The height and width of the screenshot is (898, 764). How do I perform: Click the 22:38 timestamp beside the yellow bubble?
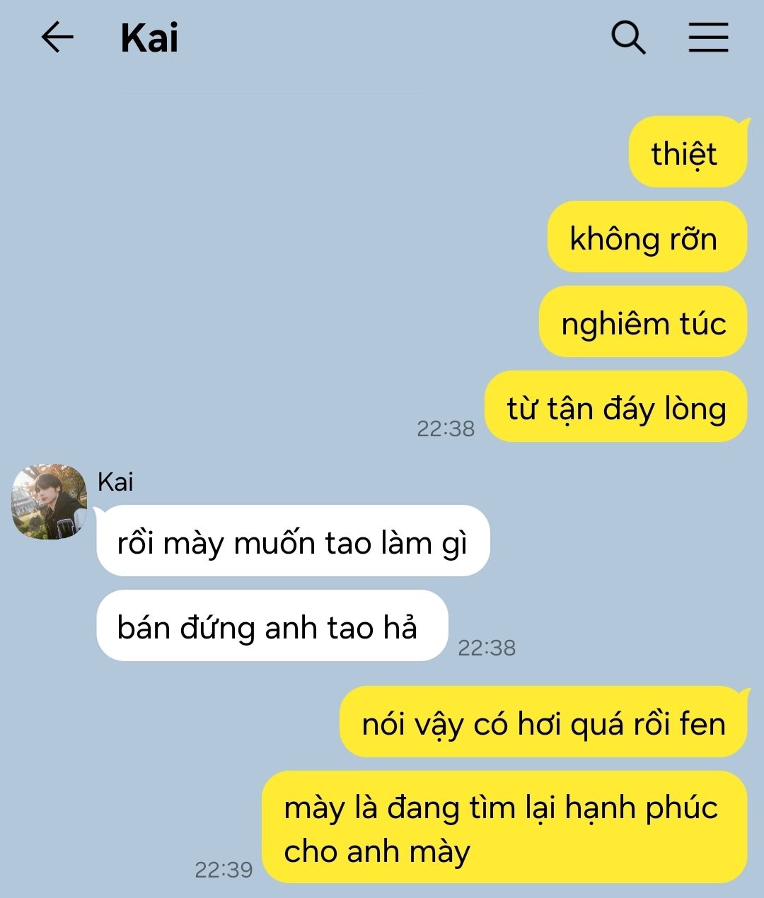point(446,428)
